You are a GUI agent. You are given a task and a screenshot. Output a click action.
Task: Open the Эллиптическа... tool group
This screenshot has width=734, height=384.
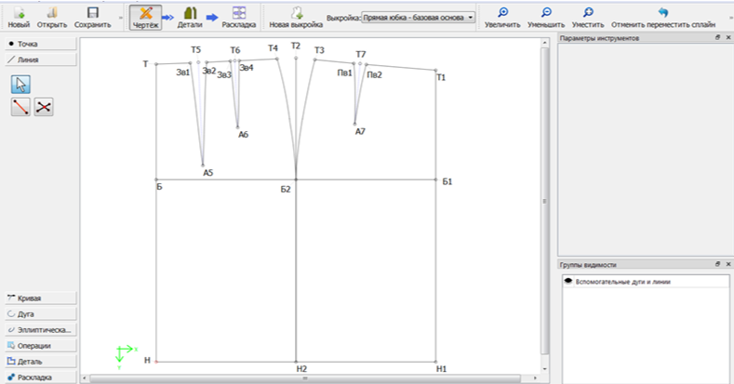click(x=41, y=330)
